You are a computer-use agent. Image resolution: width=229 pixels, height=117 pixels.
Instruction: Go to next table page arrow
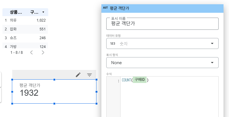pyautogui.click(x=43, y=53)
